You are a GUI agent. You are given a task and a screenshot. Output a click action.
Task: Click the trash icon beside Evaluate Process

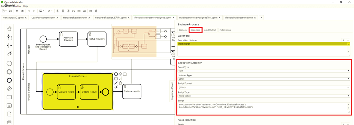pyautogui.click(x=120, y=83)
